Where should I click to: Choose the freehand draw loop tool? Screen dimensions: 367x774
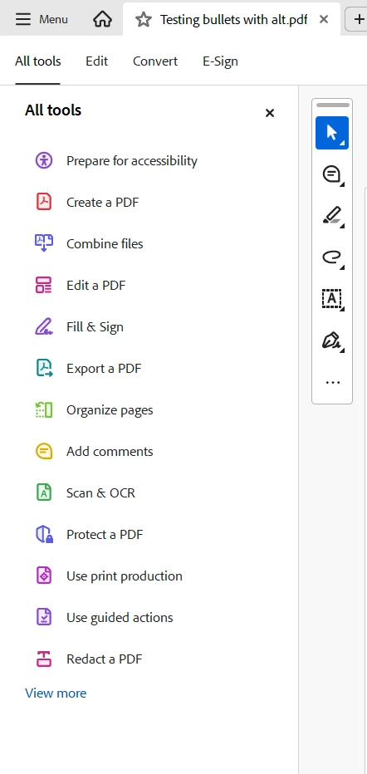[332, 257]
